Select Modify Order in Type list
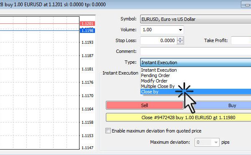The image size is (251, 155). 196,81
